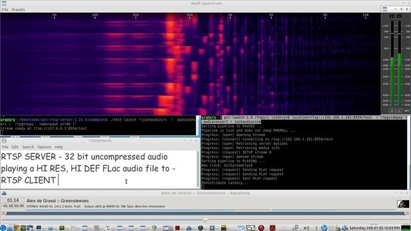Click the left level meter bar
This screenshot has width=411, height=231.
click(392, 64)
